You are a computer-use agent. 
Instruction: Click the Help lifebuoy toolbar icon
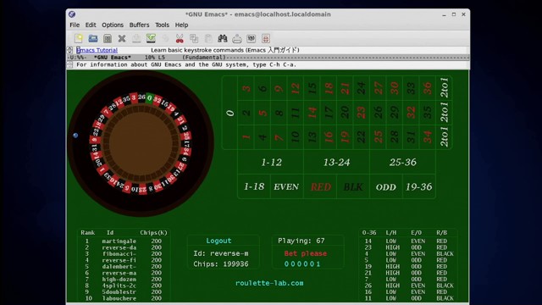click(x=266, y=38)
